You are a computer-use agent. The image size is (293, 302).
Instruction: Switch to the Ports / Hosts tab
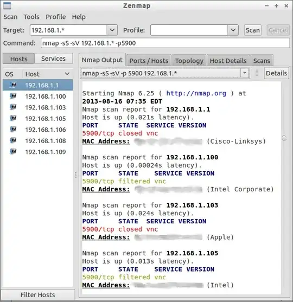click(x=149, y=61)
